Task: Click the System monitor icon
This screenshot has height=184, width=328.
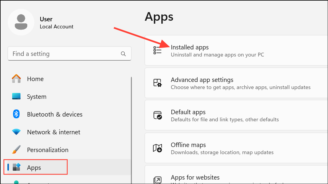Action: (x=16, y=96)
